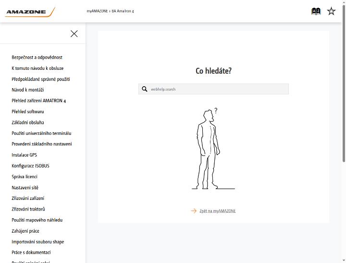Screen dimensions: 346x263
Task: Click the webhelp.search input field
Action: pos(213,89)
